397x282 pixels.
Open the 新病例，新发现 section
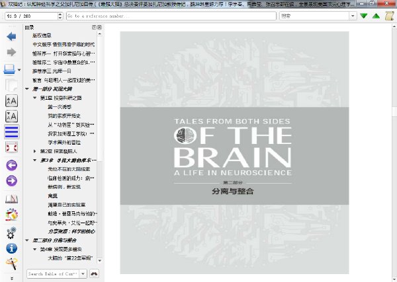(64, 187)
